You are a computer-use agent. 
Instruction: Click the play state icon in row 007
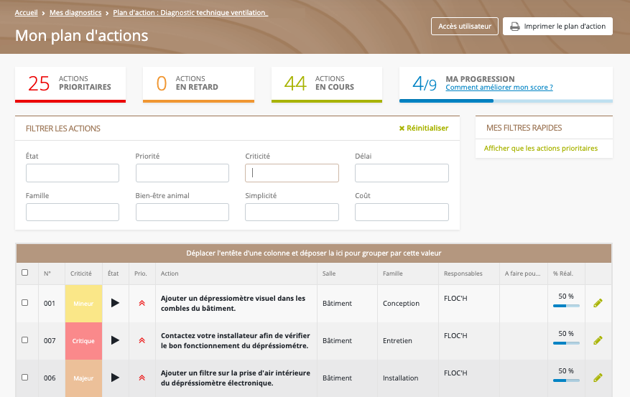tap(115, 340)
